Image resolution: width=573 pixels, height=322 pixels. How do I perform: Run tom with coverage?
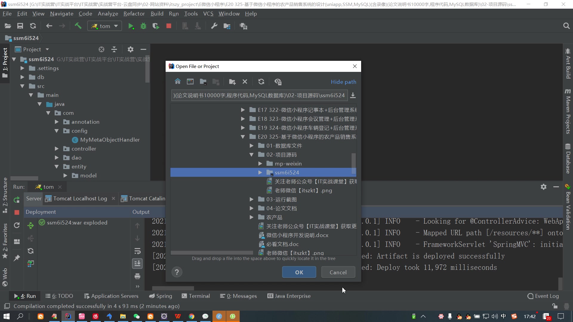click(x=156, y=26)
